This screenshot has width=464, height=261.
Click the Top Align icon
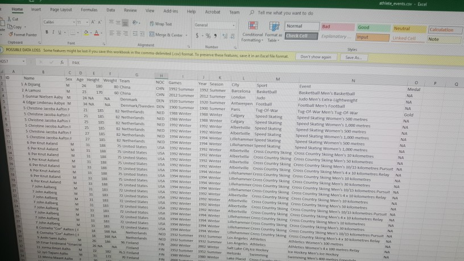coord(111,22)
